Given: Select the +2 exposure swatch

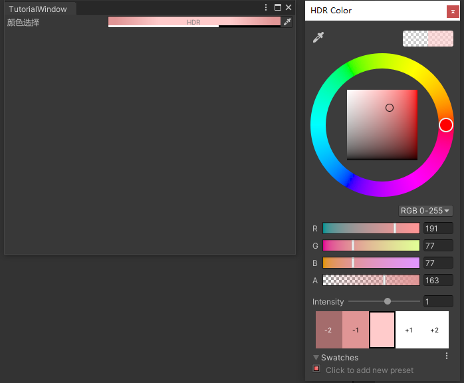Looking at the screenshot, I should click(x=435, y=330).
